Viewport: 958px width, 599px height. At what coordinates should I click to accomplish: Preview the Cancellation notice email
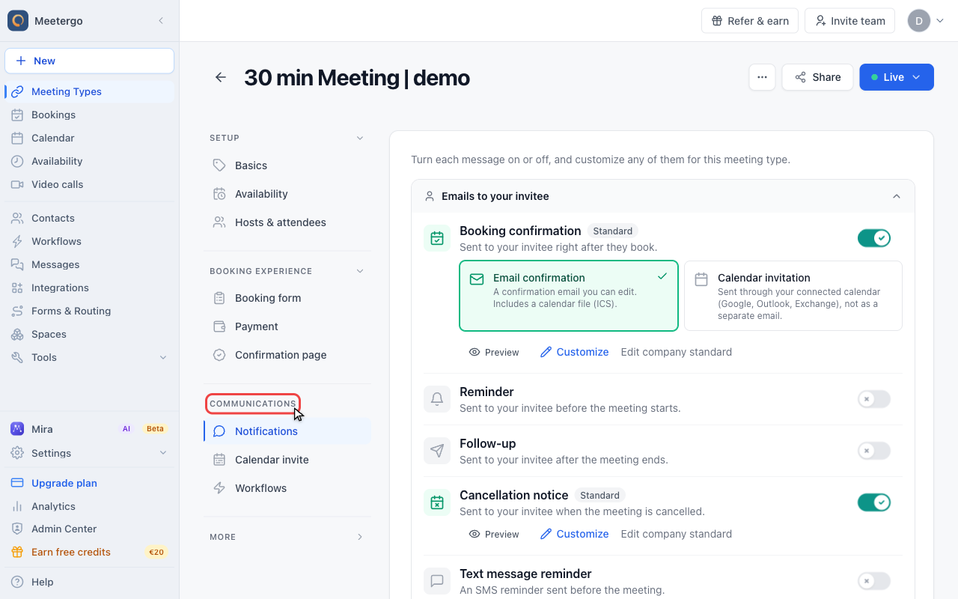click(x=494, y=534)
